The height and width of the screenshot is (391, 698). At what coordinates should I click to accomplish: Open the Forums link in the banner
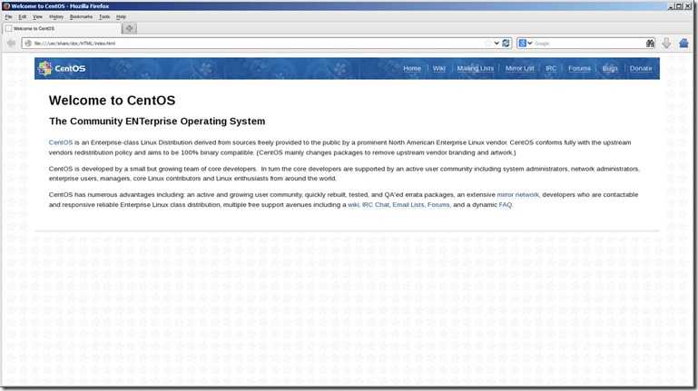coord(579,69)
